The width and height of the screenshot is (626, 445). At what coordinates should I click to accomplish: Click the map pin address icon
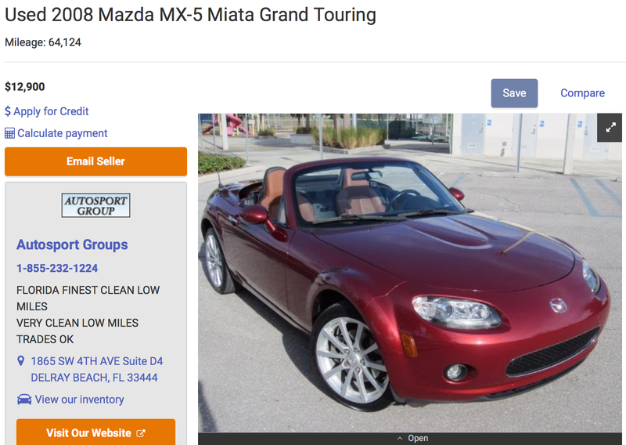pyautogui.click(x=21, y=361)
